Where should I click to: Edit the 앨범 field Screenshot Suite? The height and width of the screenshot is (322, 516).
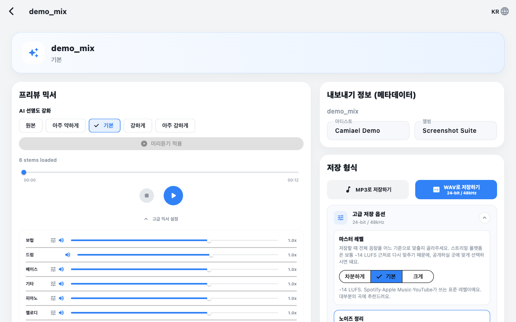click(456, 131)
